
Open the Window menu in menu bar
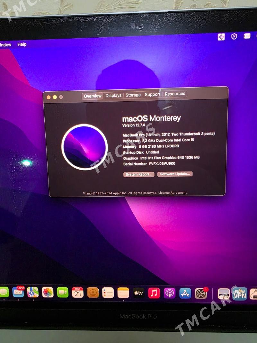coord(5,45)
